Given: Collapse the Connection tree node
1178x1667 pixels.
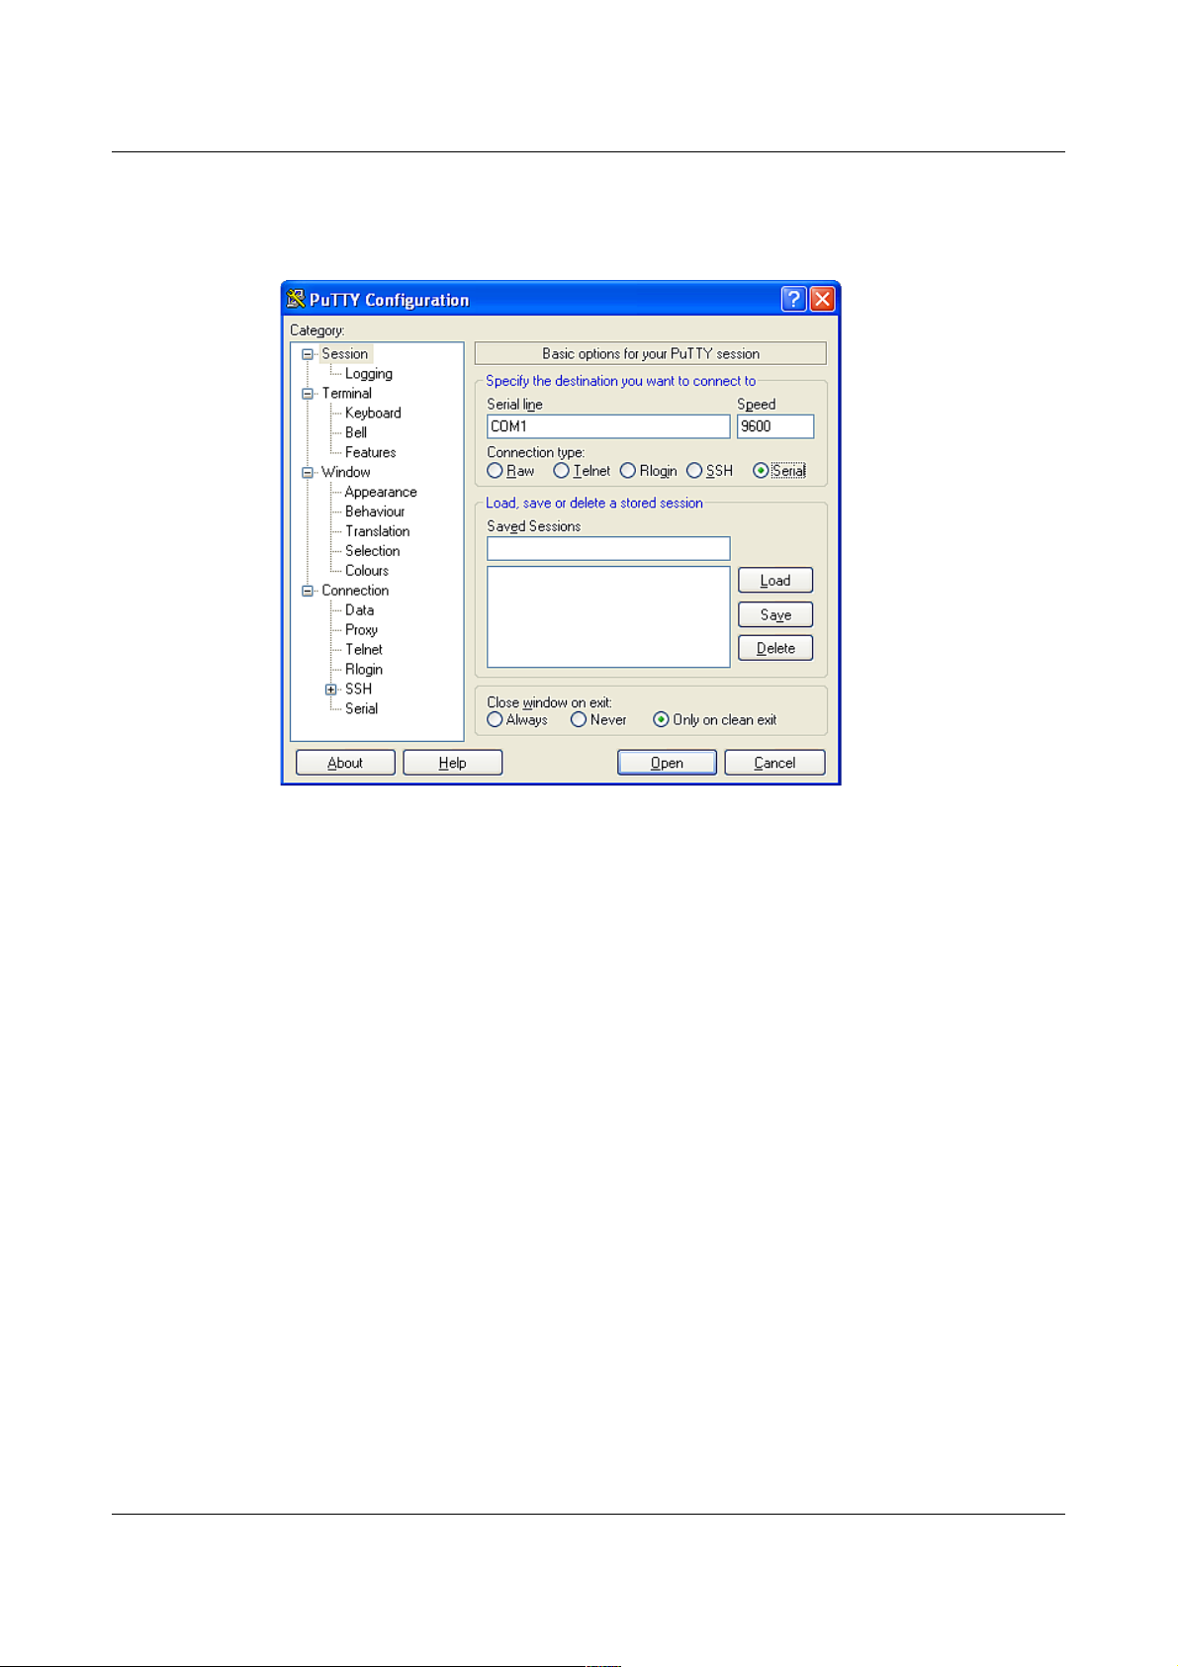Looking at the screenshot, I should coord(308,591).
